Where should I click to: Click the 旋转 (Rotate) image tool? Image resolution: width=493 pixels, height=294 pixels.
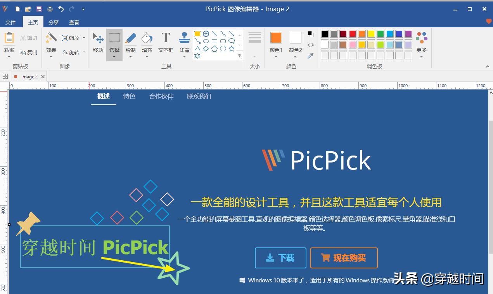click(72, 52)
